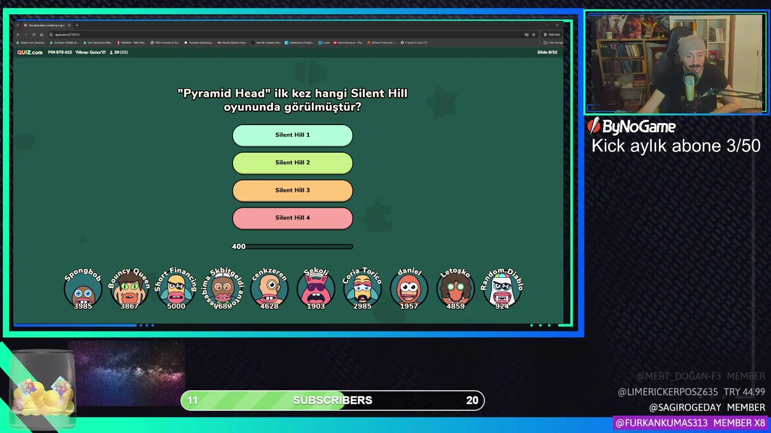Click 'Kick aylık abone 3/50' text
The width and height of the screenshot is (771, 433).
[x=676, y=146]
